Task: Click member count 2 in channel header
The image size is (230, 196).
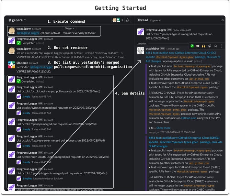Action: pyautogui.click(x=122, y=20)
